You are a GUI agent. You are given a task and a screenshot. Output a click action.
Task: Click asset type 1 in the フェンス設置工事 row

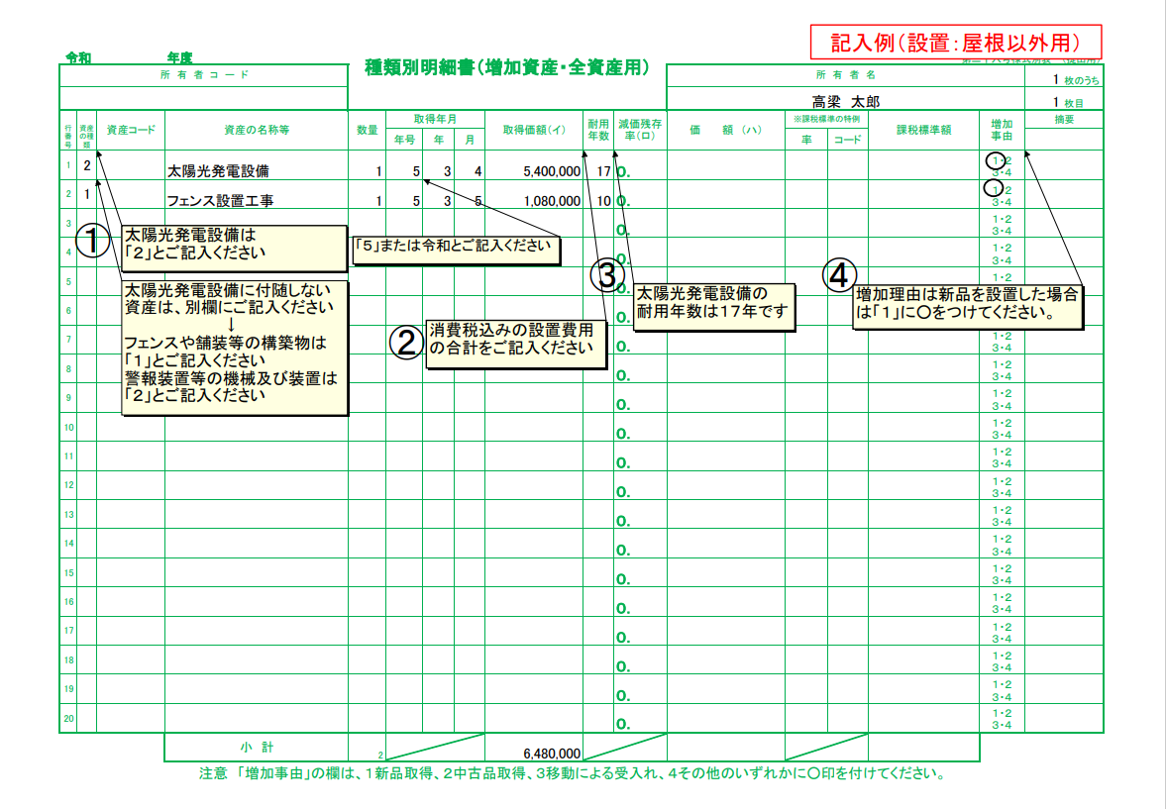[x=87, y=194]
